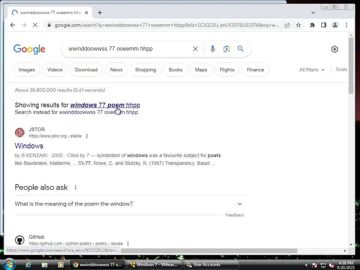Screen dimensions: 360x270
Task: Submit search with the magnifier icon
Action: pos(240,49)
